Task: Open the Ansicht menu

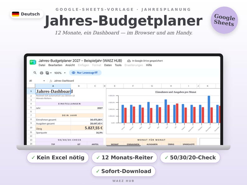Action: pos(70,65)
